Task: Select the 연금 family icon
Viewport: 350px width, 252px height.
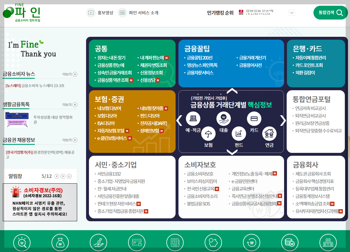Action: [269, 134]
